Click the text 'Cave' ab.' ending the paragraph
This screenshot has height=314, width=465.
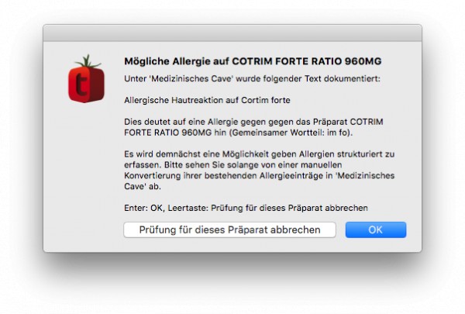143,186
